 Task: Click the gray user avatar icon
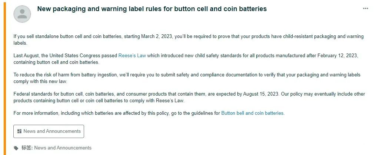pyautogui.click(x=22, y=14)
